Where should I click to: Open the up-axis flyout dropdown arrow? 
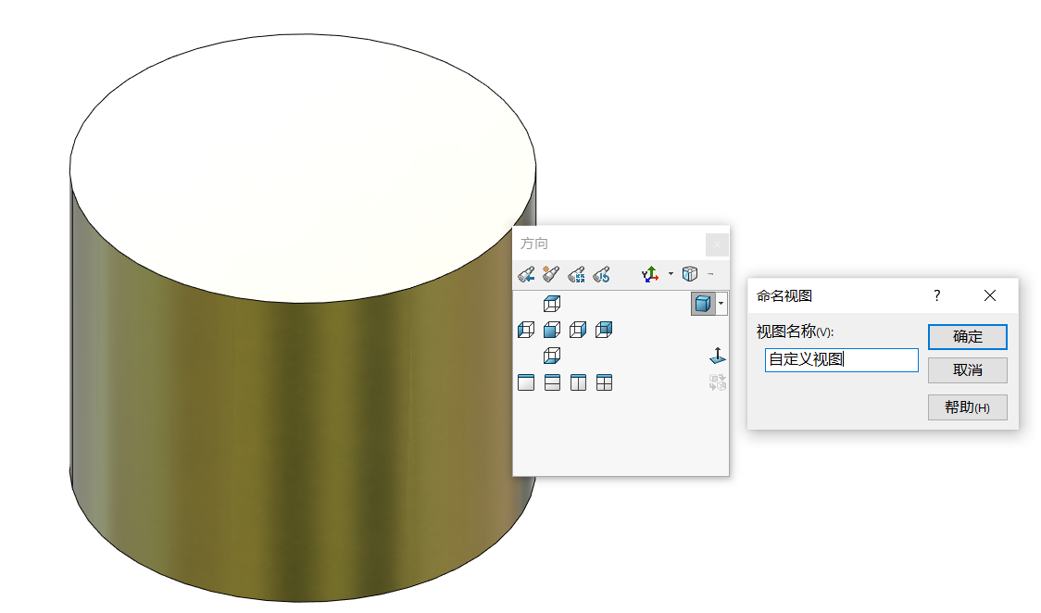[x=671, y=274]
